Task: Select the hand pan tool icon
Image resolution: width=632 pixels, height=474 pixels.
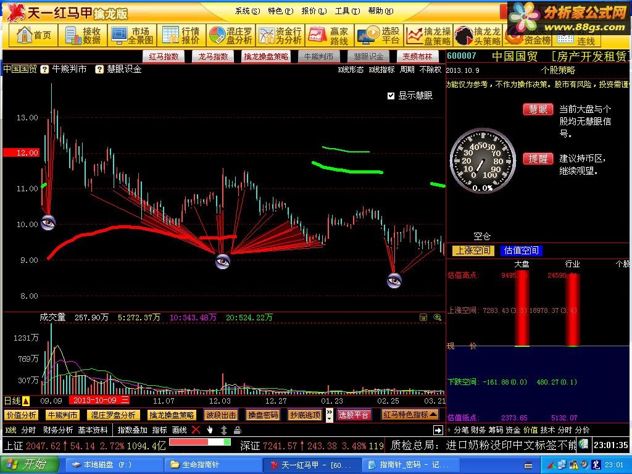Action: 210,430
